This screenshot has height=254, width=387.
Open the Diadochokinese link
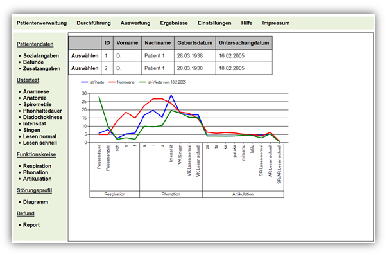[43, 117]
